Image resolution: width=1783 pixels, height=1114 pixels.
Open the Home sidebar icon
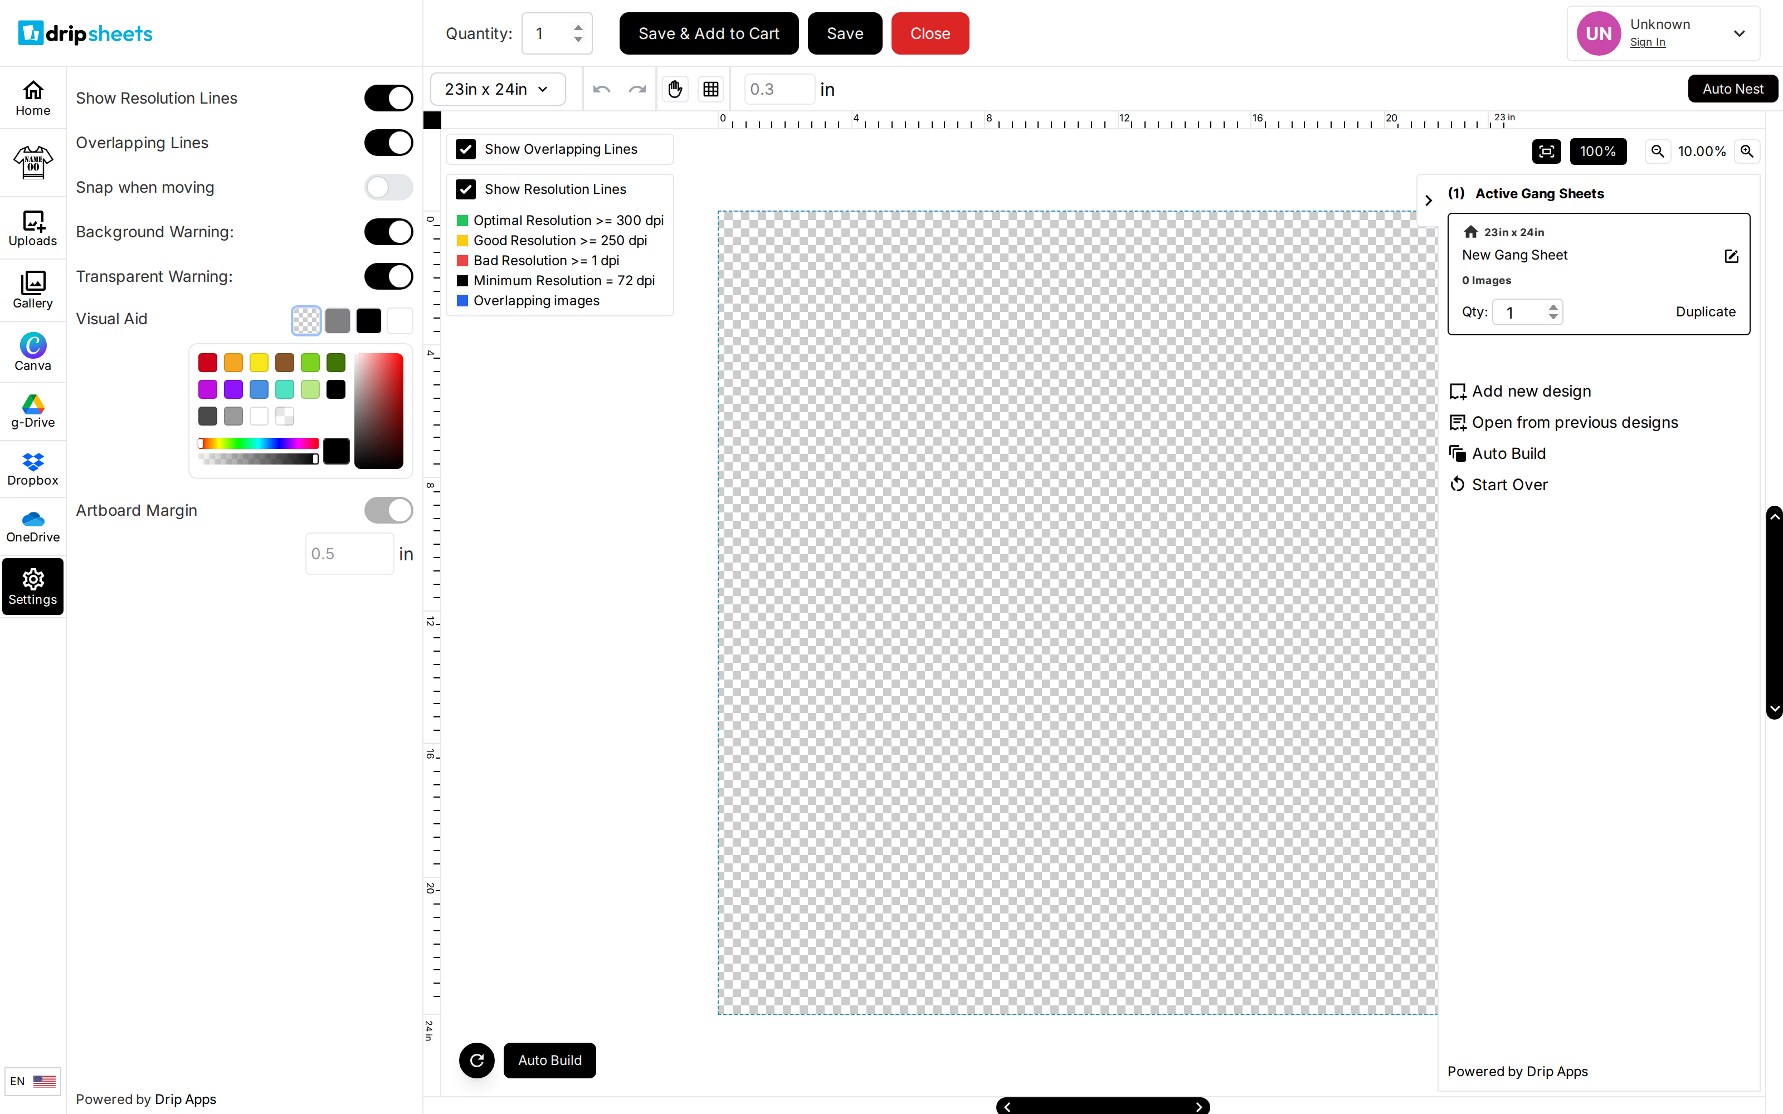[33, 98]
